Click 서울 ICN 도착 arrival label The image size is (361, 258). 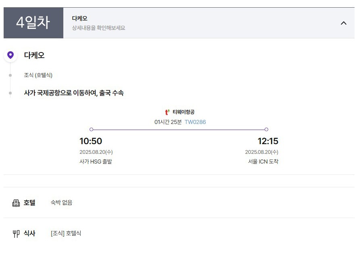[x=263, y=162]
